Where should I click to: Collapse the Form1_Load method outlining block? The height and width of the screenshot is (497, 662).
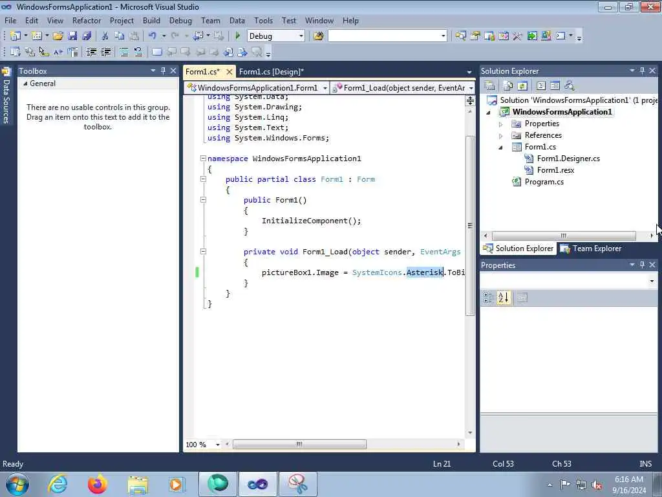coord(203,252)
